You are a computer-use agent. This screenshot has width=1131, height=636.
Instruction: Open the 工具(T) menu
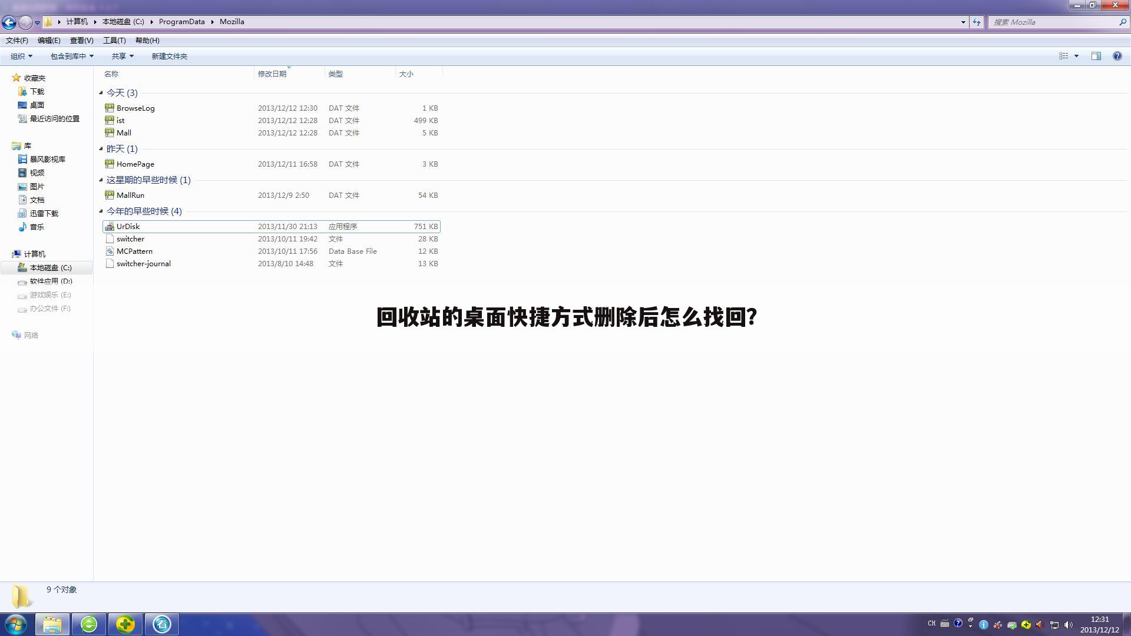pyautogui.click(x=114, y=41)
